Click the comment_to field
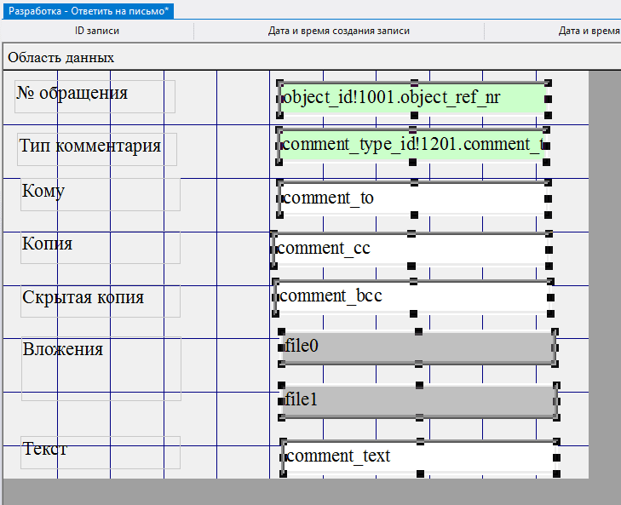 pos(412,198)
